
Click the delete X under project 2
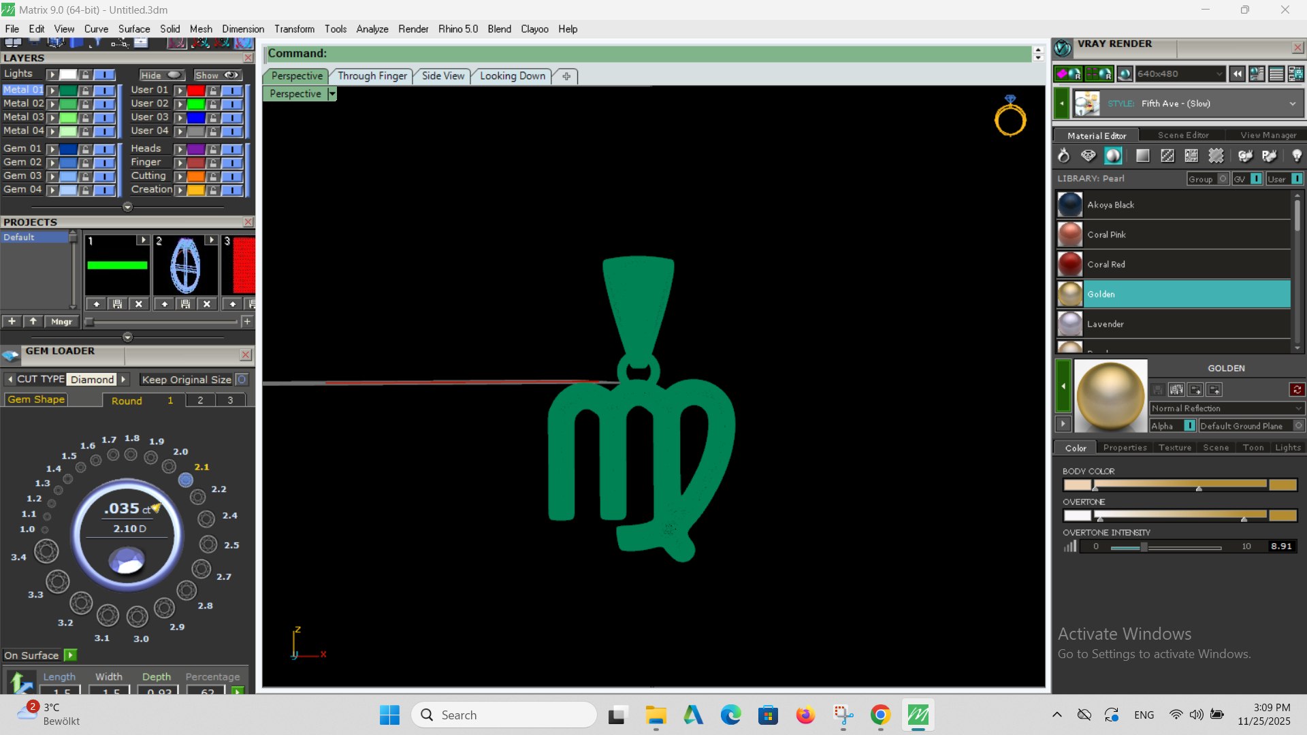click(x=207, y=304)
